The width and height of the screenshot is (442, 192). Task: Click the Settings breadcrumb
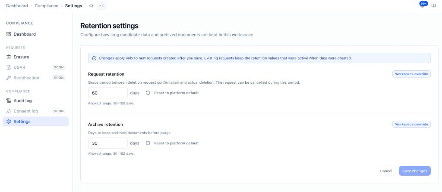[x=73, y=6]
